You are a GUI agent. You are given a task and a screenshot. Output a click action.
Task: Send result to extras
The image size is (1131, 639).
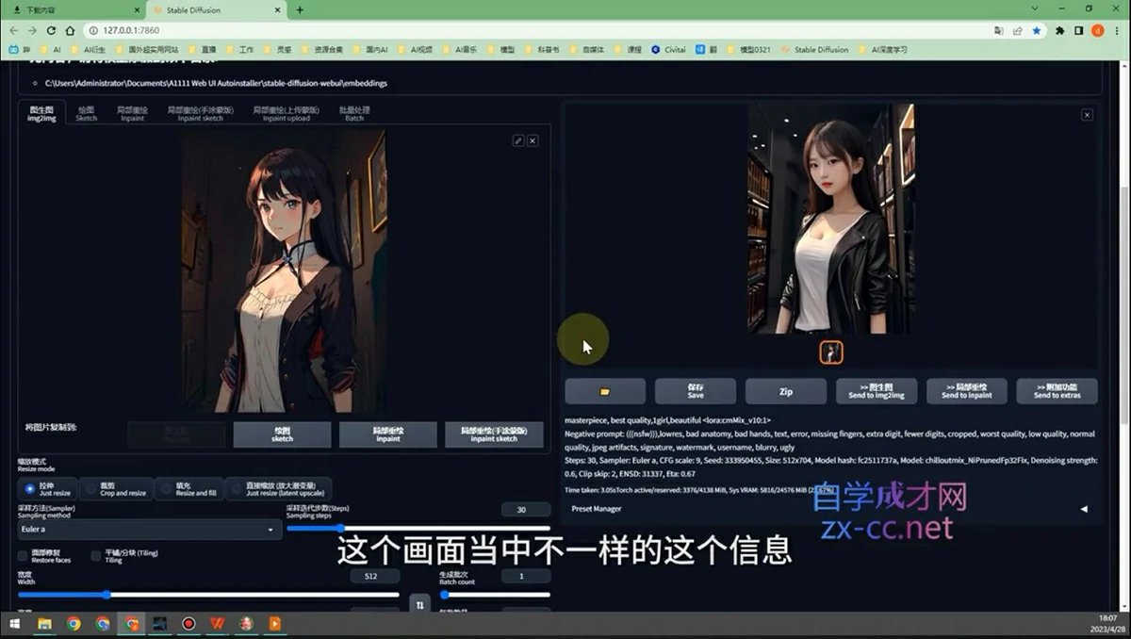(1057, 391)
